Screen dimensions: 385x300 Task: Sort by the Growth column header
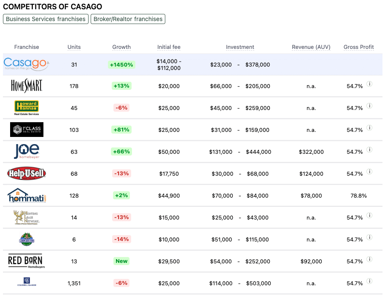click(121, 47)
